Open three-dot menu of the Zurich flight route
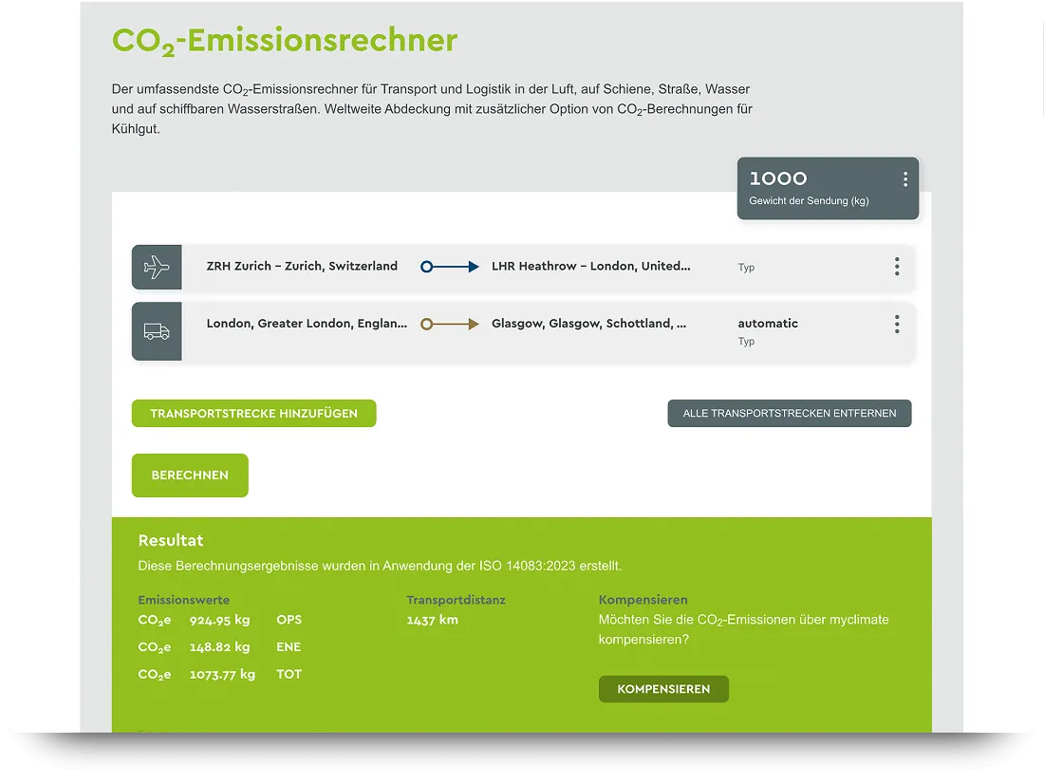Image resolution: width=1044 pixels, height=783 pixels. [x=897, y=267]
